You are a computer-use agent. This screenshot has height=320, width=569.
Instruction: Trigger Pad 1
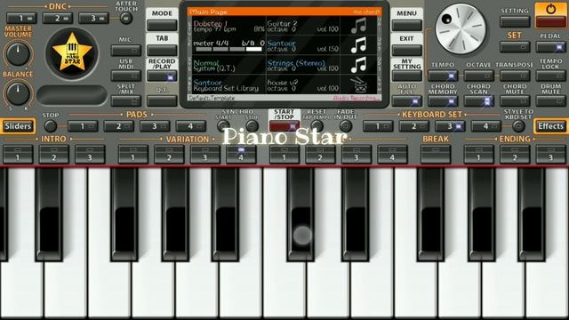[x=83, y=126]
